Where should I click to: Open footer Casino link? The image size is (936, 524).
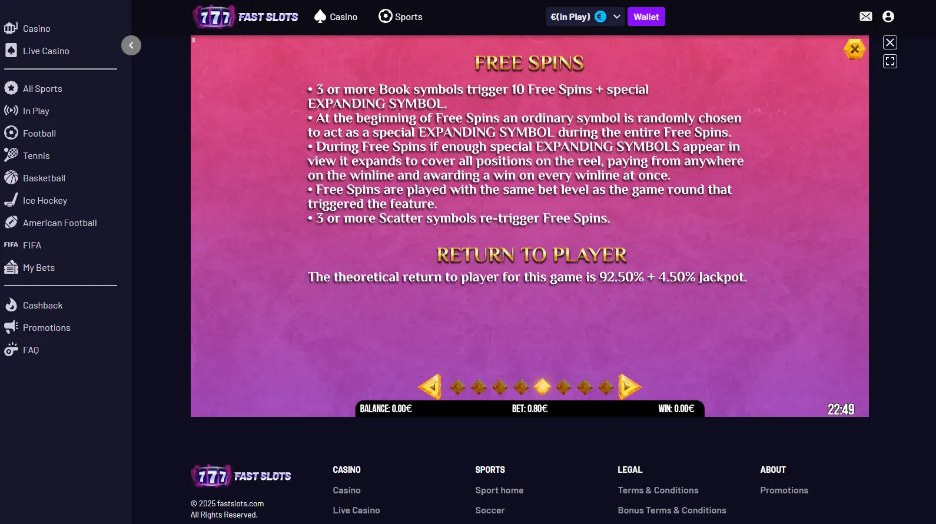347,490
